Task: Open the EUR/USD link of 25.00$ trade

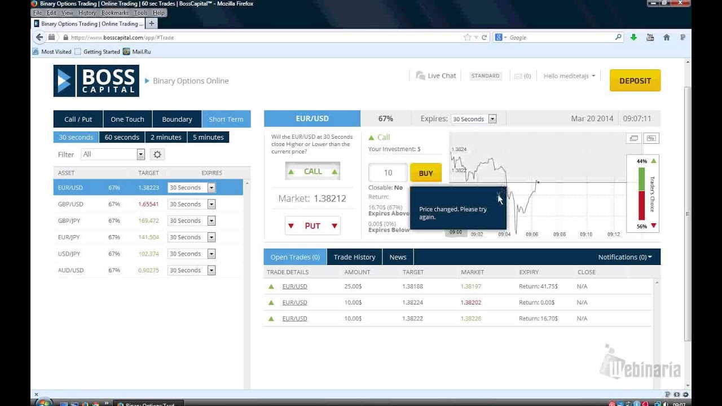Action: pyautogui.click(x=294, y=286)
